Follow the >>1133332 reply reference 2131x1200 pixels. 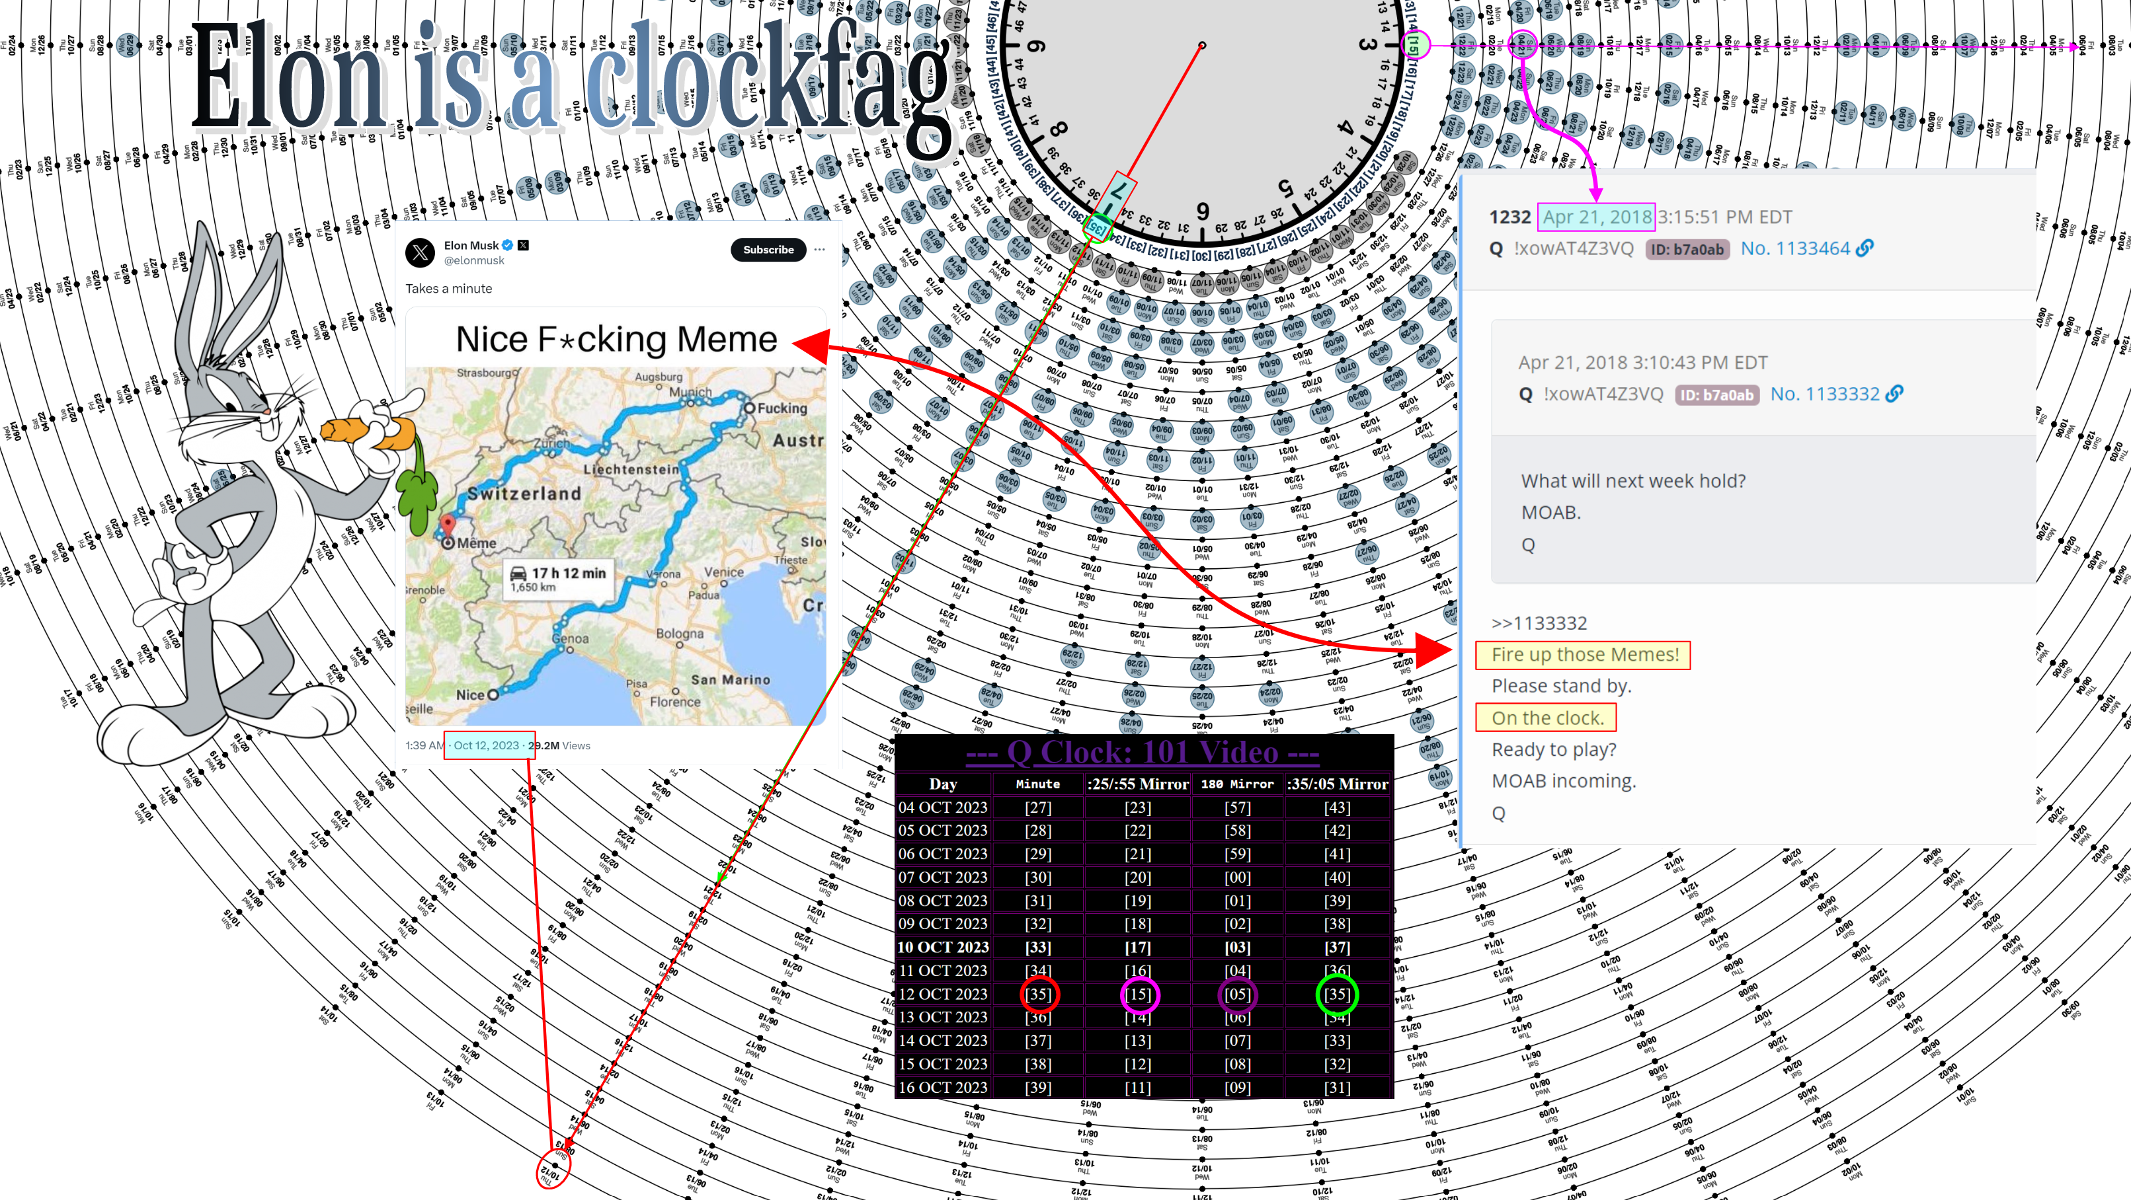pyautogui.click(x=1539, y=622)
